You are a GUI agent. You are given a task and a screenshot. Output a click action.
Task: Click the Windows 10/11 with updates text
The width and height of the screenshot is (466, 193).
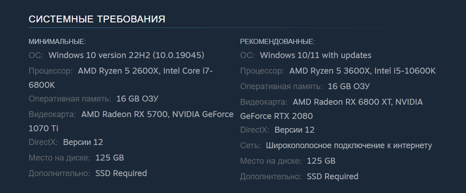coord(315,55)
